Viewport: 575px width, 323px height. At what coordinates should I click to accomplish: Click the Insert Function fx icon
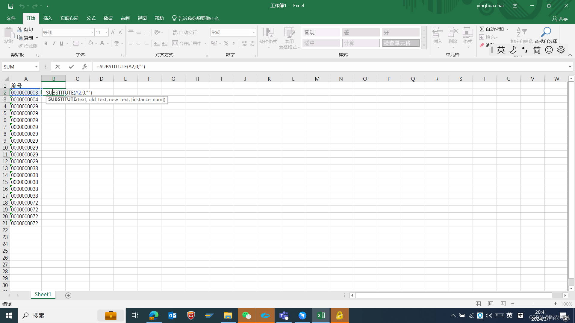[85, 67]
